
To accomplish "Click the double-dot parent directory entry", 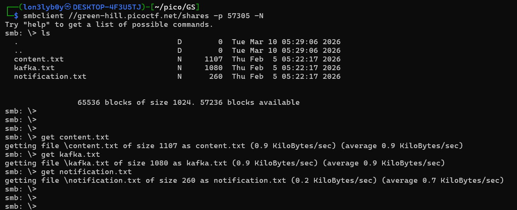I will (x=18, y=50).
